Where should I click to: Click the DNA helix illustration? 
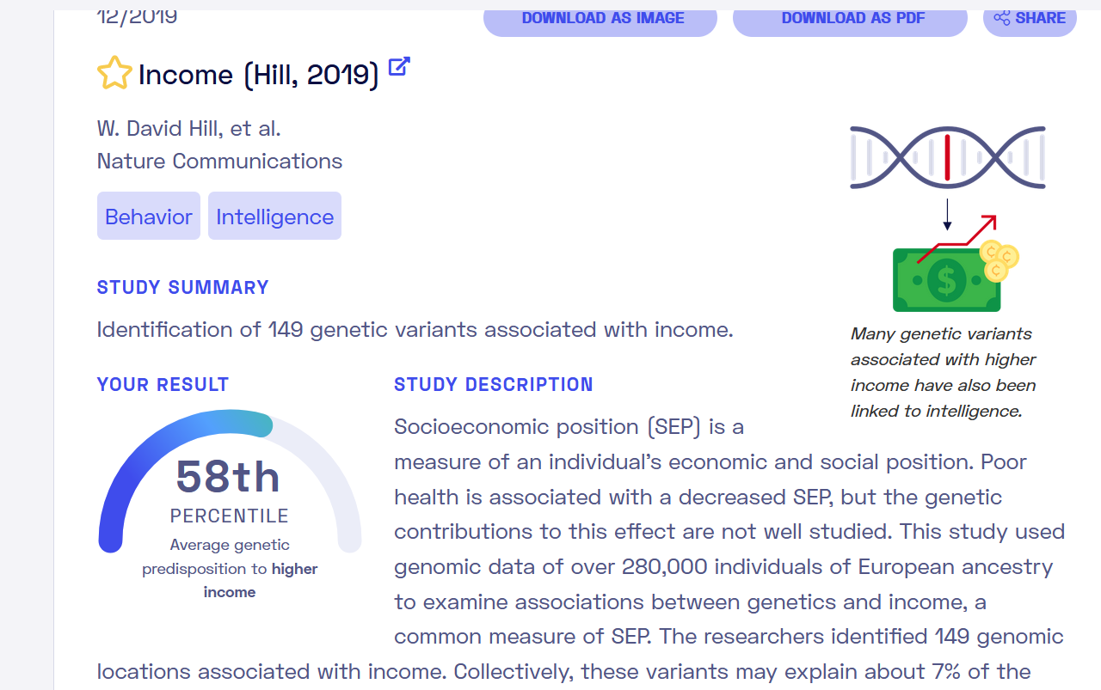click(x=947, y=157)
